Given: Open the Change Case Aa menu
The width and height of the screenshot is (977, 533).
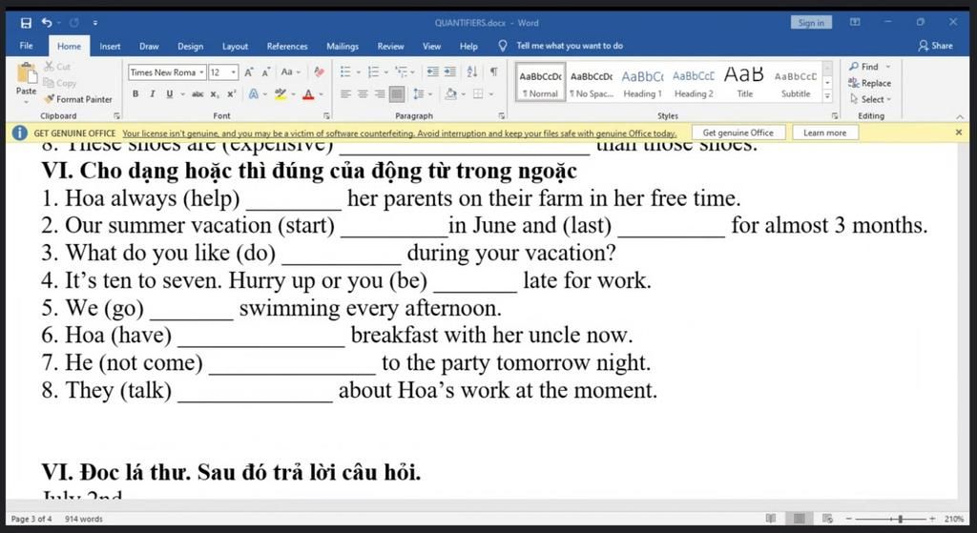Looking at the screenshot, I should [290, 72].
